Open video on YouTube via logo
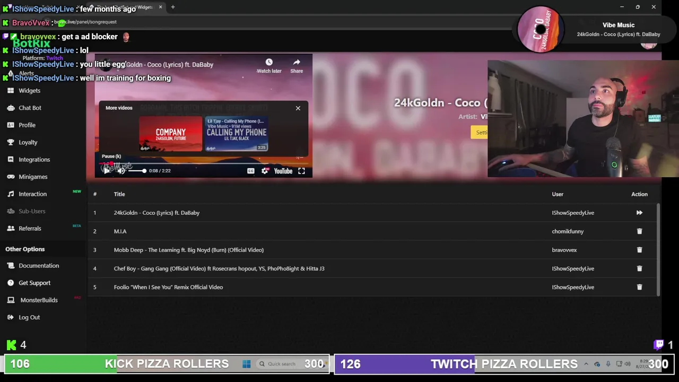This screenshot has height=382, width=679. pos(283,171)
